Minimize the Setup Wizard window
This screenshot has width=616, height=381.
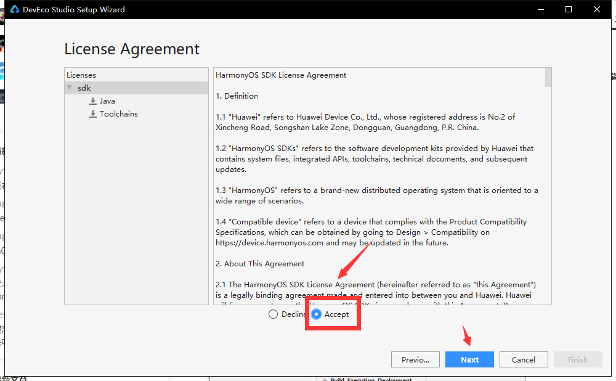coord(541,9)
